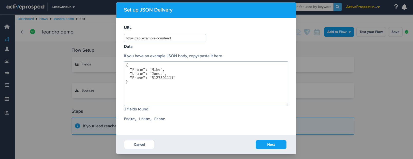The height and width of the screenshot is (159, 413).
Task: Click the user icon in the sidebar
Action: pyautogui.click(x=7, y=49)
